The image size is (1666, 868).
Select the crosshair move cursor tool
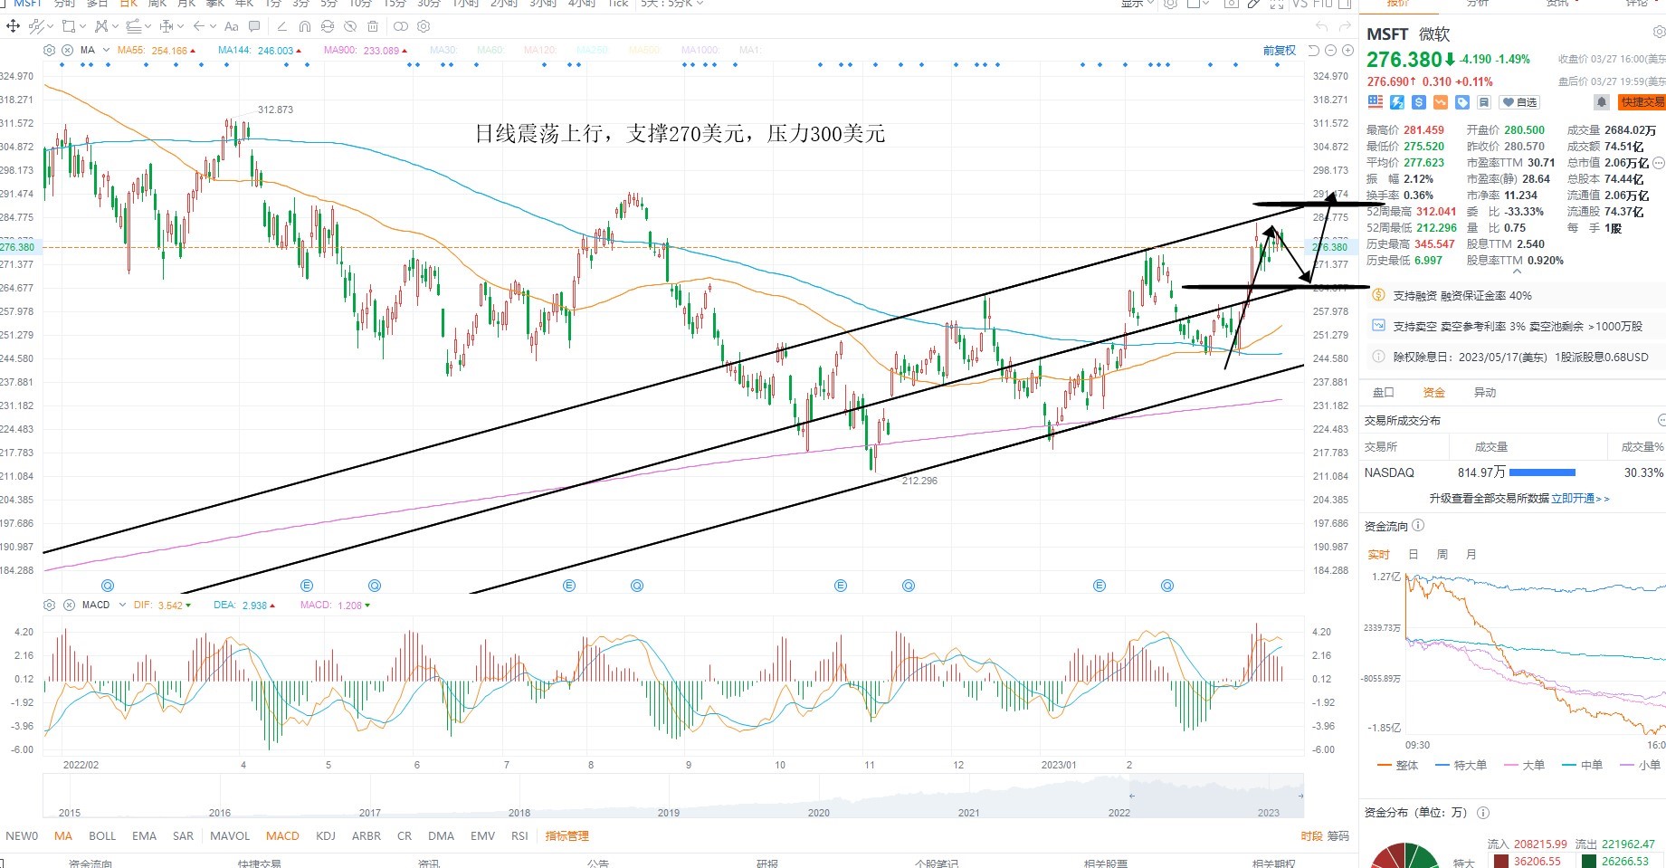click(x=14, y=26)
